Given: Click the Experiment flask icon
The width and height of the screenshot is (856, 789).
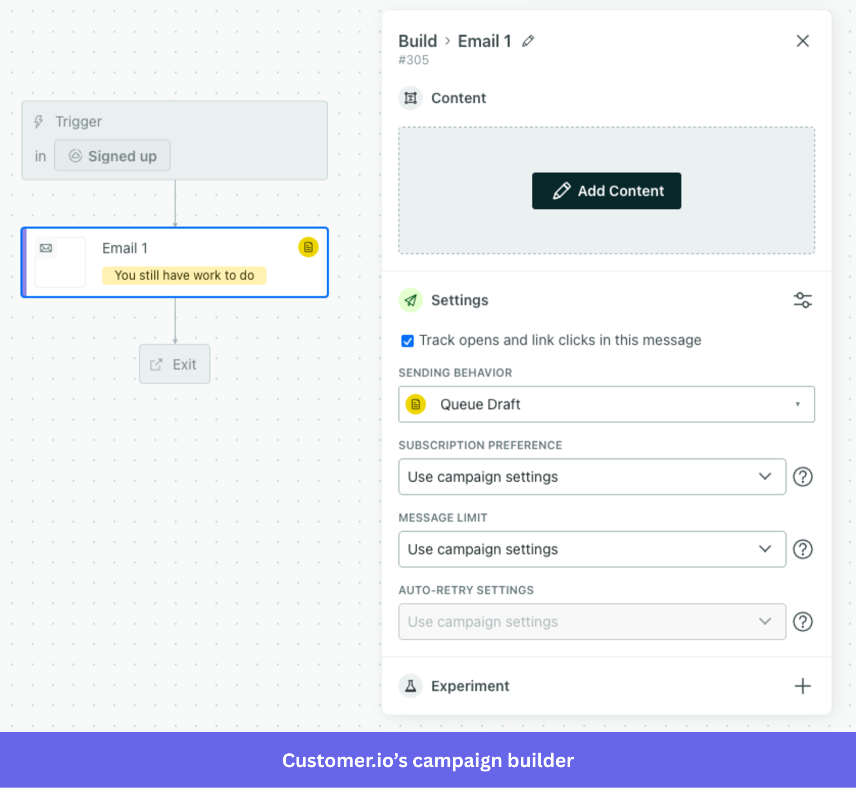Looking at the screenshot, I should coord(410,686).
